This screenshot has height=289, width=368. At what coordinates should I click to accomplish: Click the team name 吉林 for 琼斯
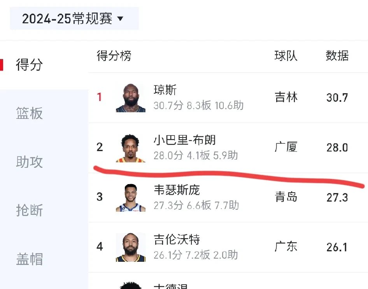[286, 97]
